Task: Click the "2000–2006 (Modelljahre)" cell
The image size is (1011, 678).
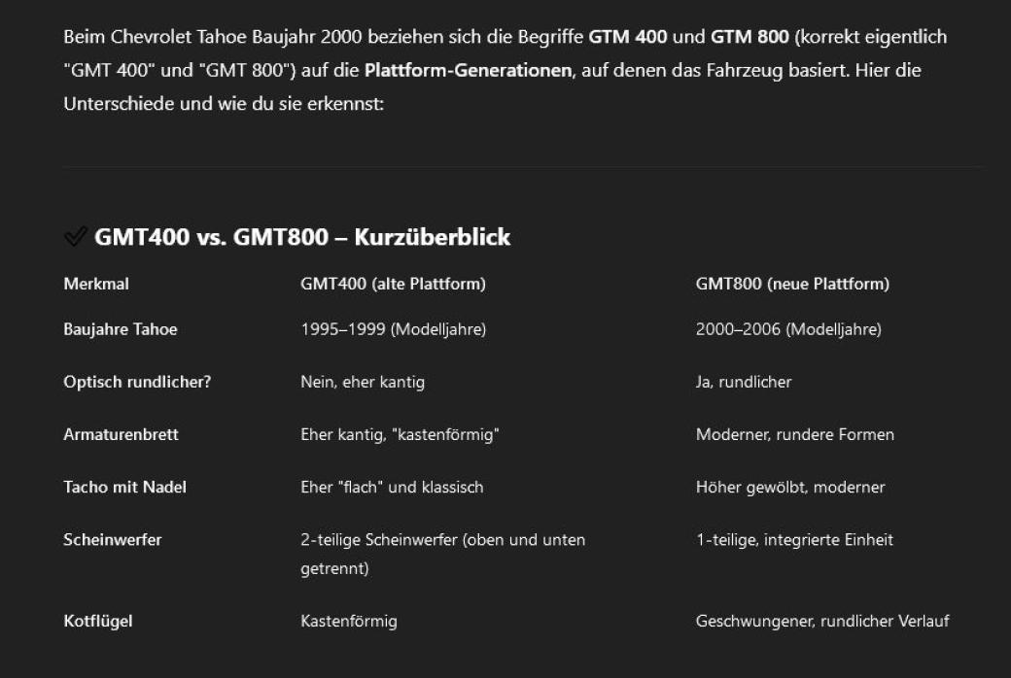Action: click(x=788, y=329)
